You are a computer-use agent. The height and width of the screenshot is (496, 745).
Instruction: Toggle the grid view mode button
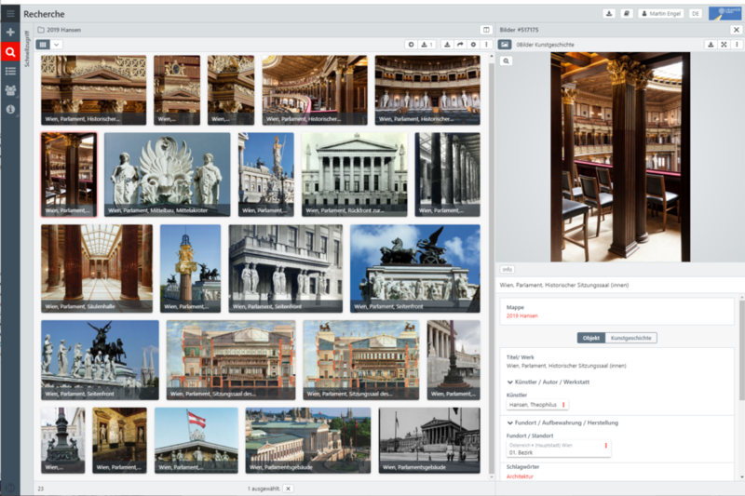click(43, 44)
